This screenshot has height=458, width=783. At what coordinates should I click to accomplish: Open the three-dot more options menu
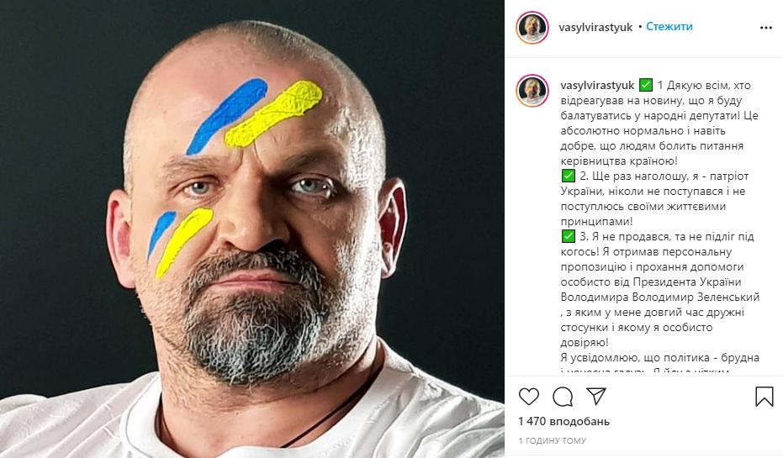coord(764,27)
